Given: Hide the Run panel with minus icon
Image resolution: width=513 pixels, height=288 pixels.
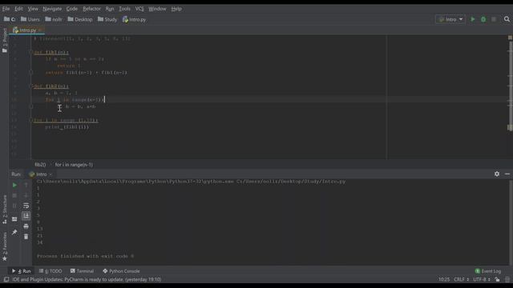Looking at the screenshot, I should [x=507, y=174].
